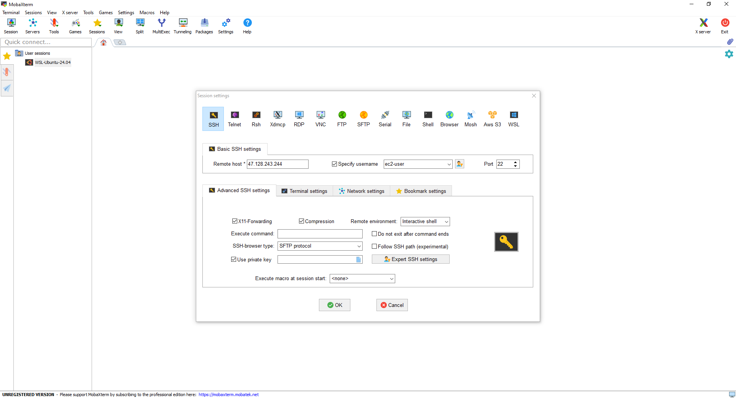
Task: Select the Mosh session icon
Action: pyautogui.click(x=470, y=119)
